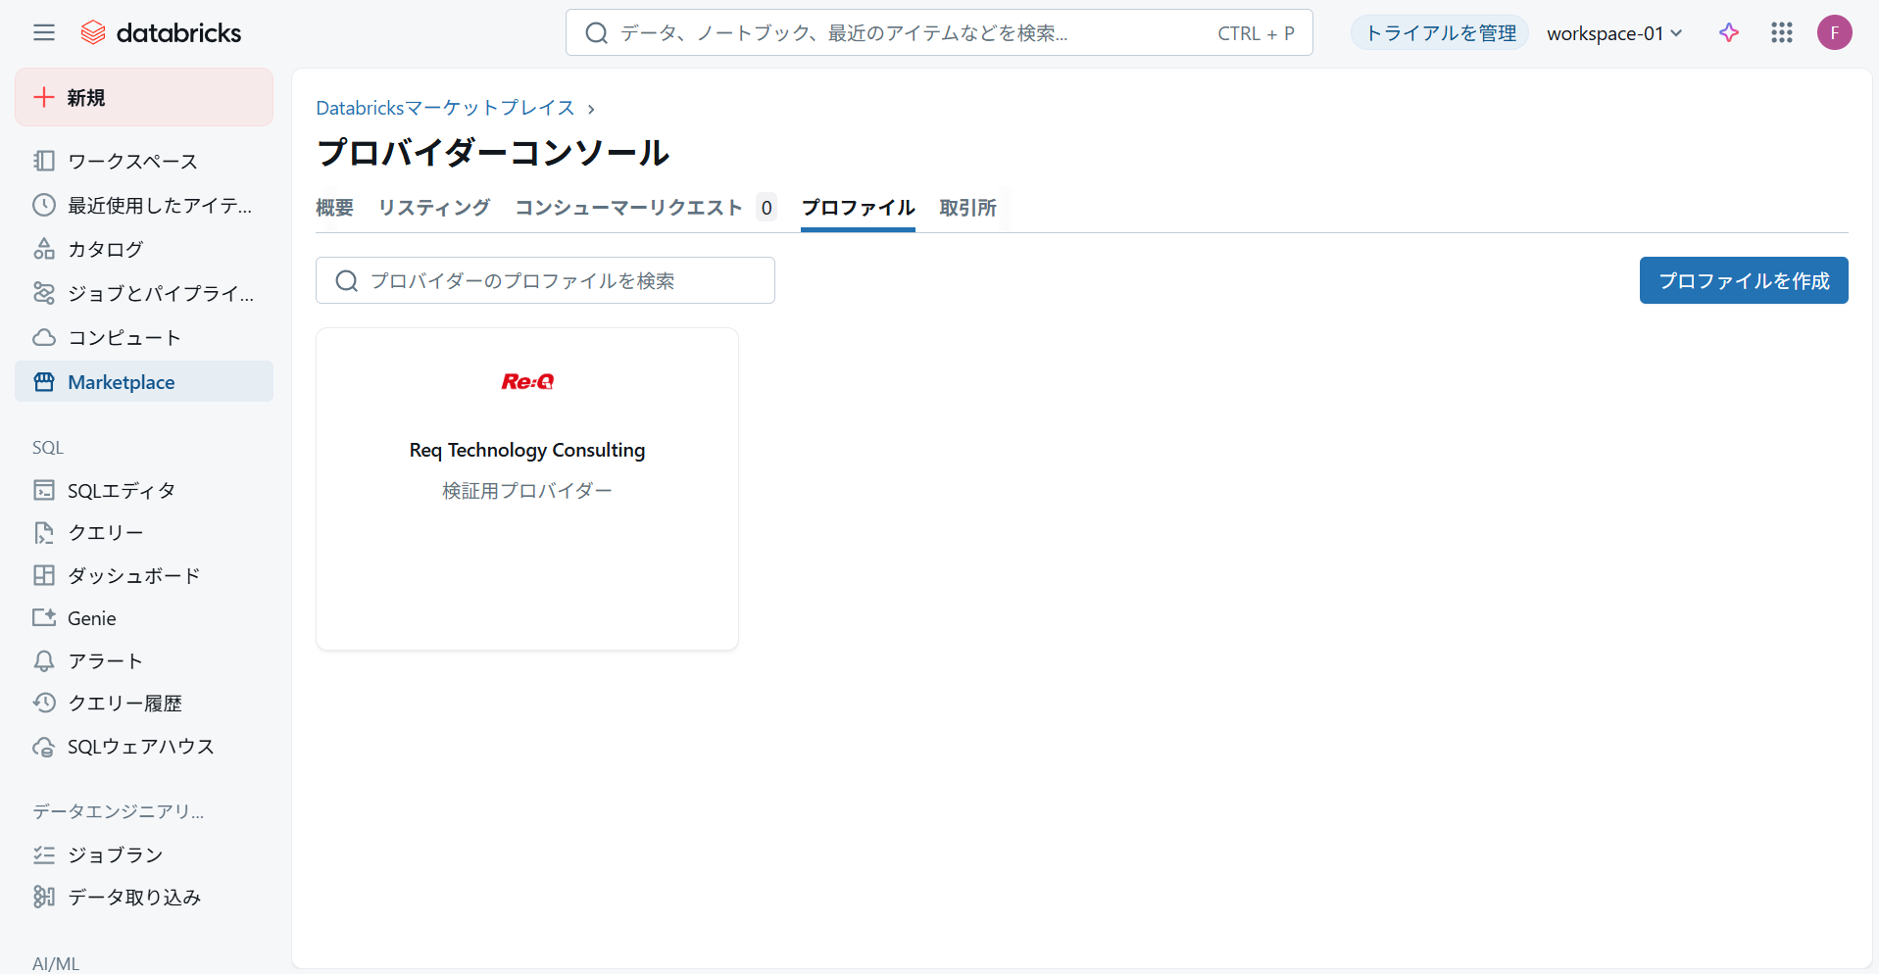Viewport: 1879px width, 974px height.
Task: Open Genie in the sidebar
Action: [91, 618]
